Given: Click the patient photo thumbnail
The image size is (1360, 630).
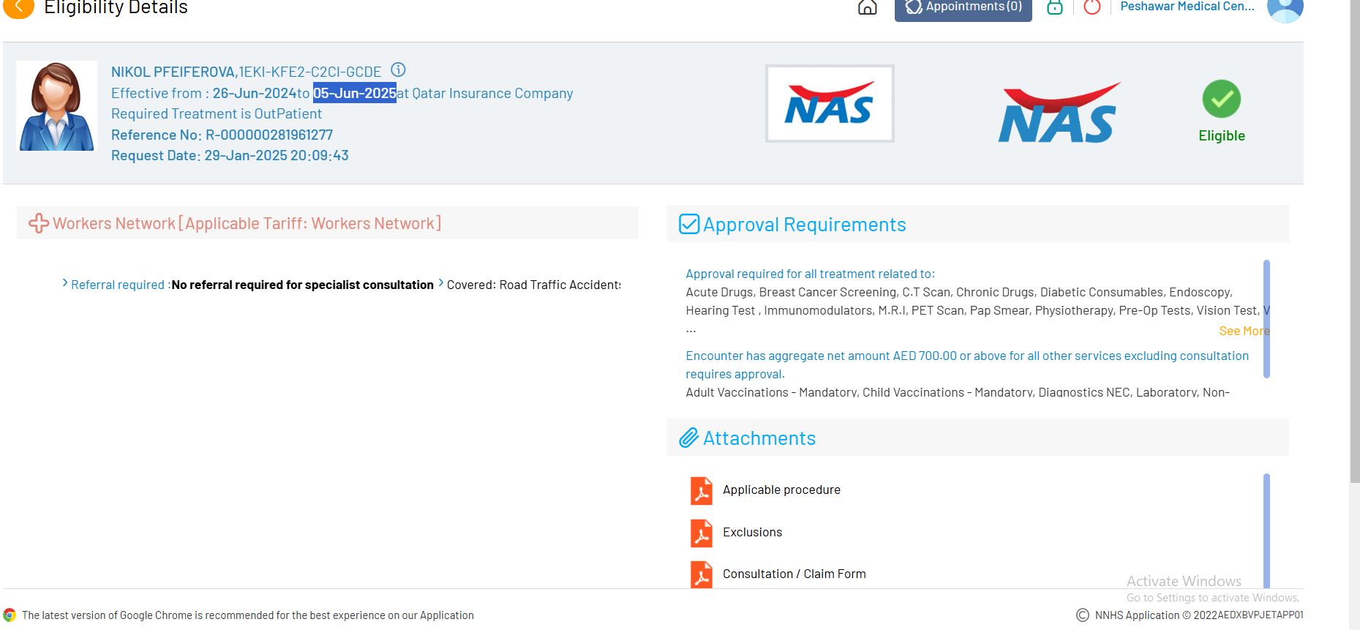Looking at the screenshot, I should [56, 106].
